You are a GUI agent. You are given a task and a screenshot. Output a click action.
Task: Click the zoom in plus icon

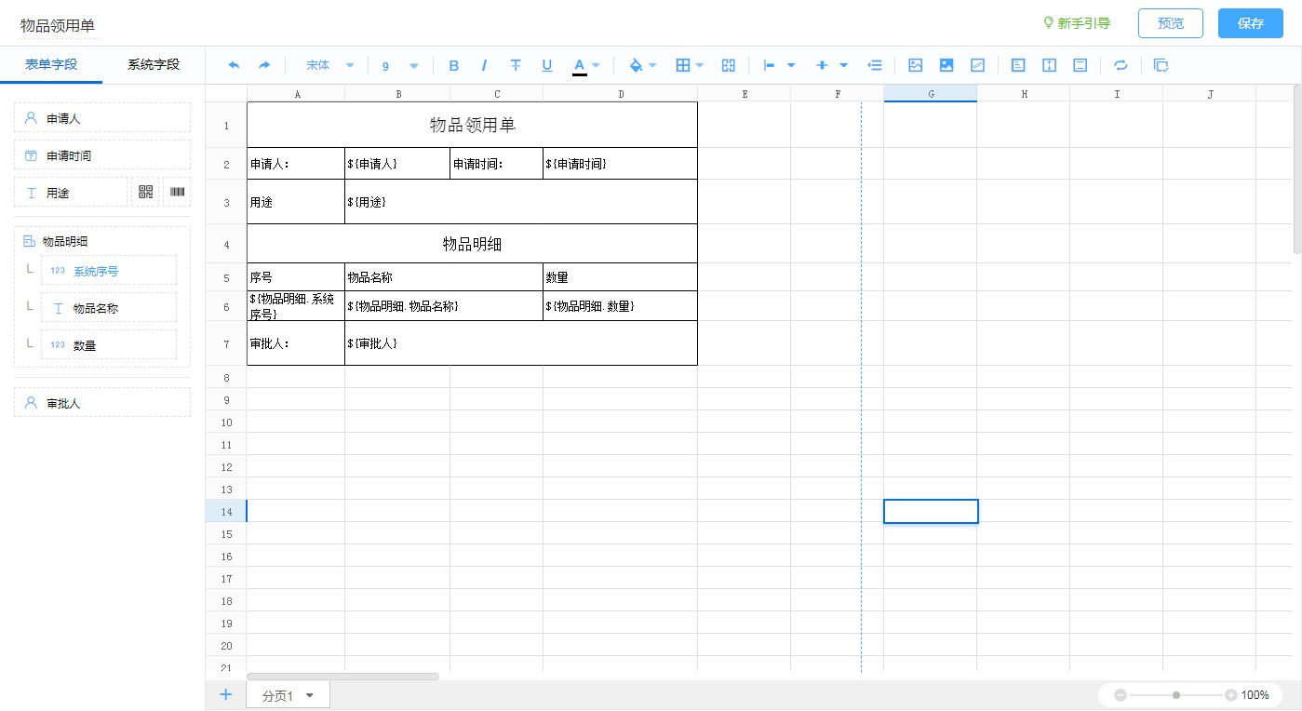click(1230, 695)
